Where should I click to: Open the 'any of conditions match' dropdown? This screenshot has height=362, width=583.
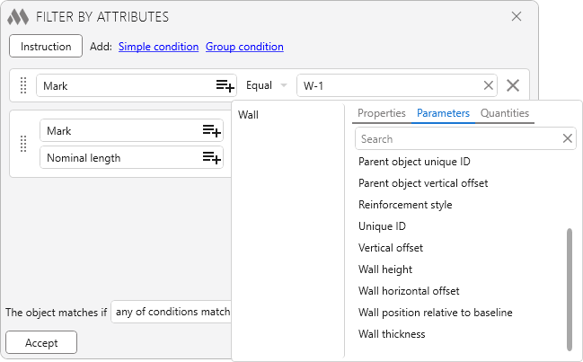coord(171,313)
